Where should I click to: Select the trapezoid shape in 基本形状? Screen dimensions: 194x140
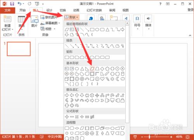pos(97,69)
